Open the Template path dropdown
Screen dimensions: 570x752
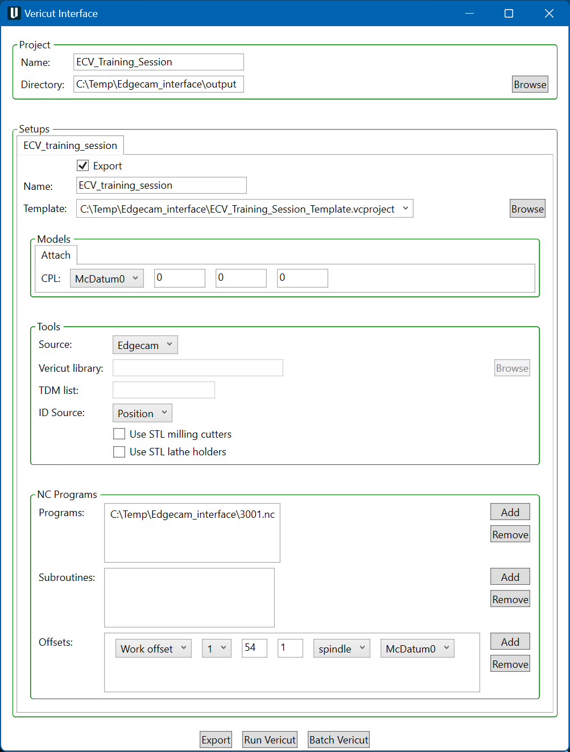[x=245, y=209]
